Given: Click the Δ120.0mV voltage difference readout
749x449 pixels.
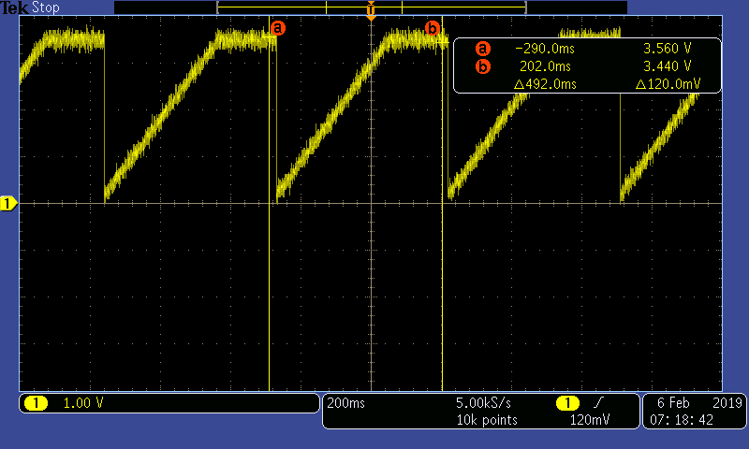Looking at the screenshot, I should pos(666,84).
